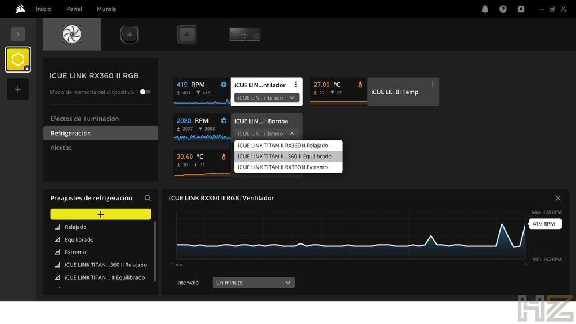Select iCUE LINK TITAN II Equilibrado preset
The width and height of the screenshot is (576, 324).
(x=104, y=277)
